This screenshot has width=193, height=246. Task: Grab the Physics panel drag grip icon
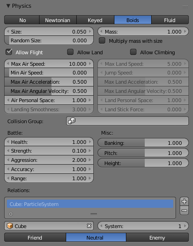185,6
